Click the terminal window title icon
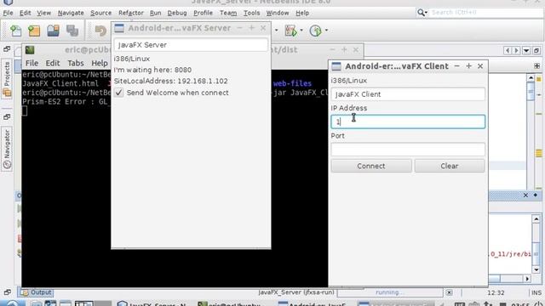 [x=30, y=50]
